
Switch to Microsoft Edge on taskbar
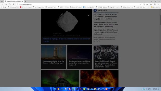(x=73, y=89)
